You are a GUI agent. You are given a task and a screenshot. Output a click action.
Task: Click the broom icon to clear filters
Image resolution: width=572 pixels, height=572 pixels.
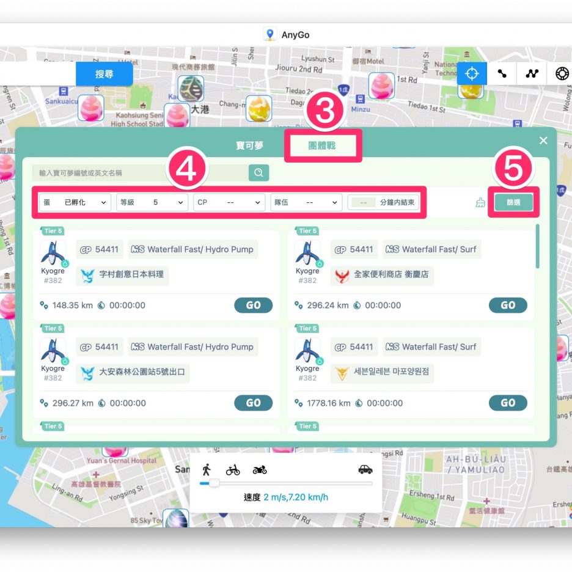(x=480, y=203)
